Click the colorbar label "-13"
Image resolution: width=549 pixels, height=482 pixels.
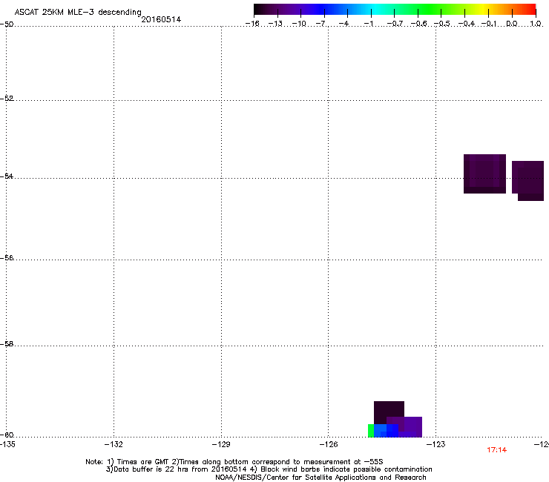tap(275, 24)
